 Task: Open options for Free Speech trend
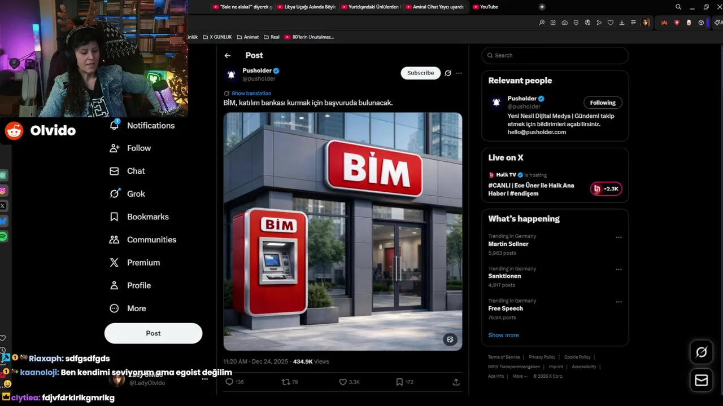619,302
